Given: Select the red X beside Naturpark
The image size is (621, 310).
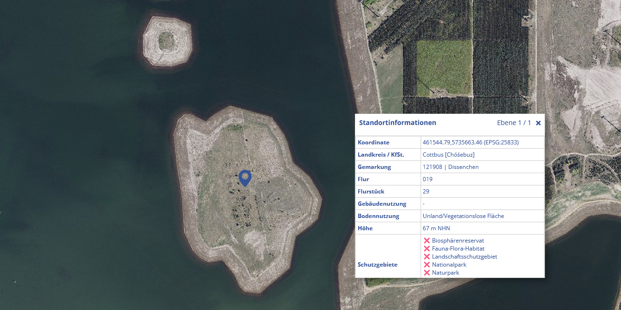Looking at the screenshot, I should coord(428,272).
